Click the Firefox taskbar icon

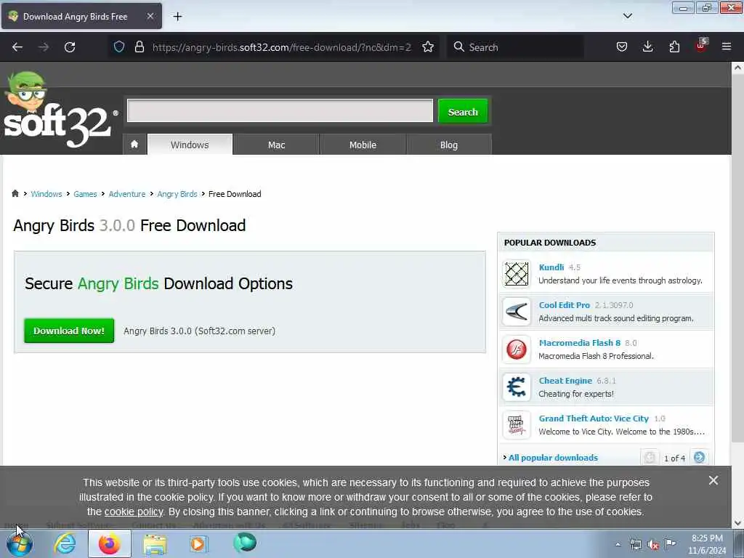coord(110,543)
